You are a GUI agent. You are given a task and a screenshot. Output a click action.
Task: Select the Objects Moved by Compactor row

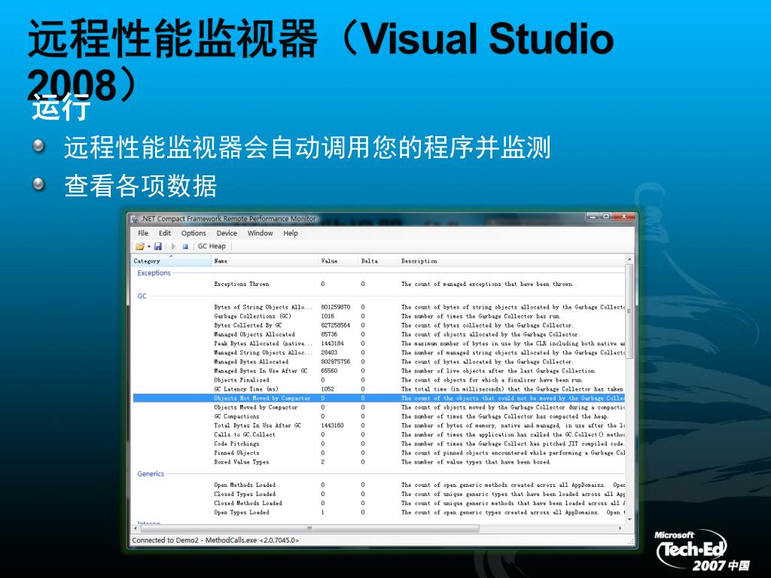pyautogui.click(x=379, y=407)
